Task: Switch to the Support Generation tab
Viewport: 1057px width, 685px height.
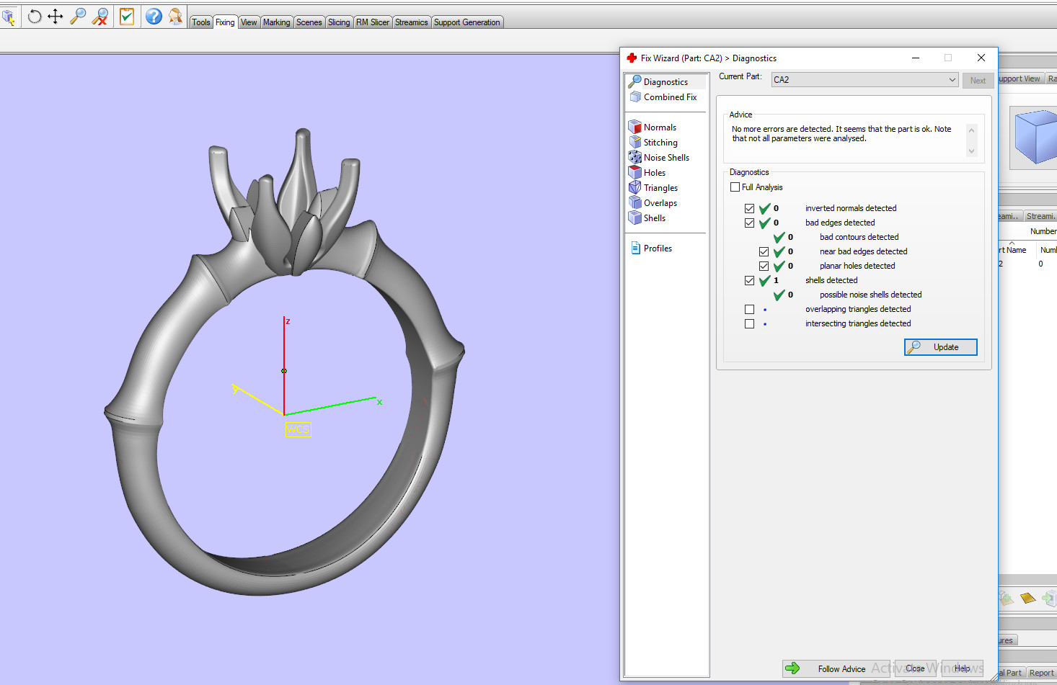Action: pyautogui.click(x=466, y=22)
